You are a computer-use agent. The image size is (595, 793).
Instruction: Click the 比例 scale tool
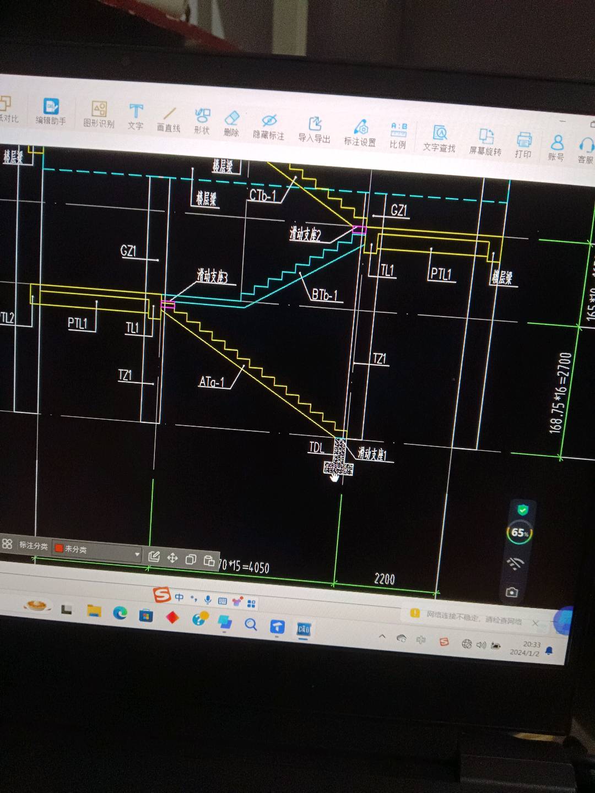coord(398,135)
